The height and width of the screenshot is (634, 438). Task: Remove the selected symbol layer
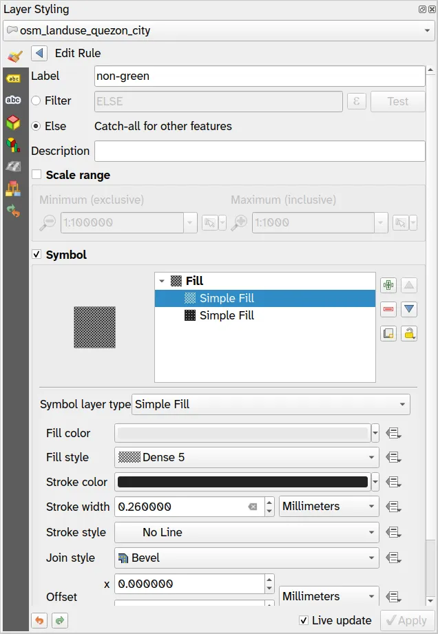coord(388,309)
